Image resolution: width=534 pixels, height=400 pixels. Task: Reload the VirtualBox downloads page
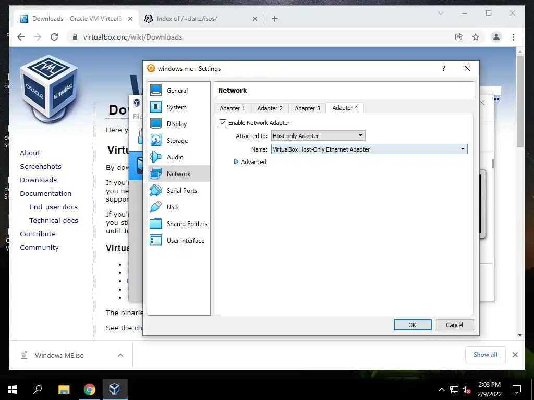click(54, 37)
